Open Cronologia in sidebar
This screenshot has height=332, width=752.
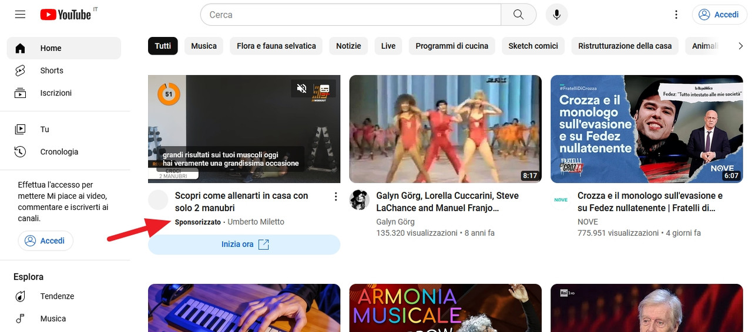(64, 151)
